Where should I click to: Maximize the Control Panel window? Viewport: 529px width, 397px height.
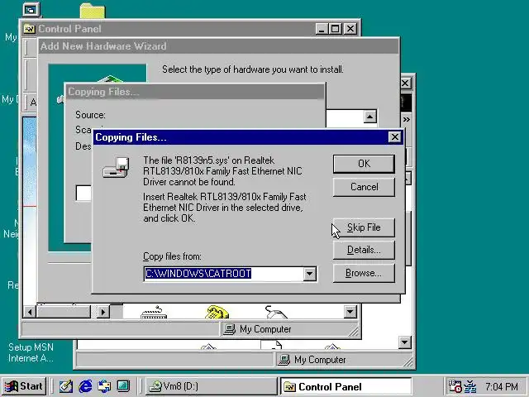(x=336, y=29)
